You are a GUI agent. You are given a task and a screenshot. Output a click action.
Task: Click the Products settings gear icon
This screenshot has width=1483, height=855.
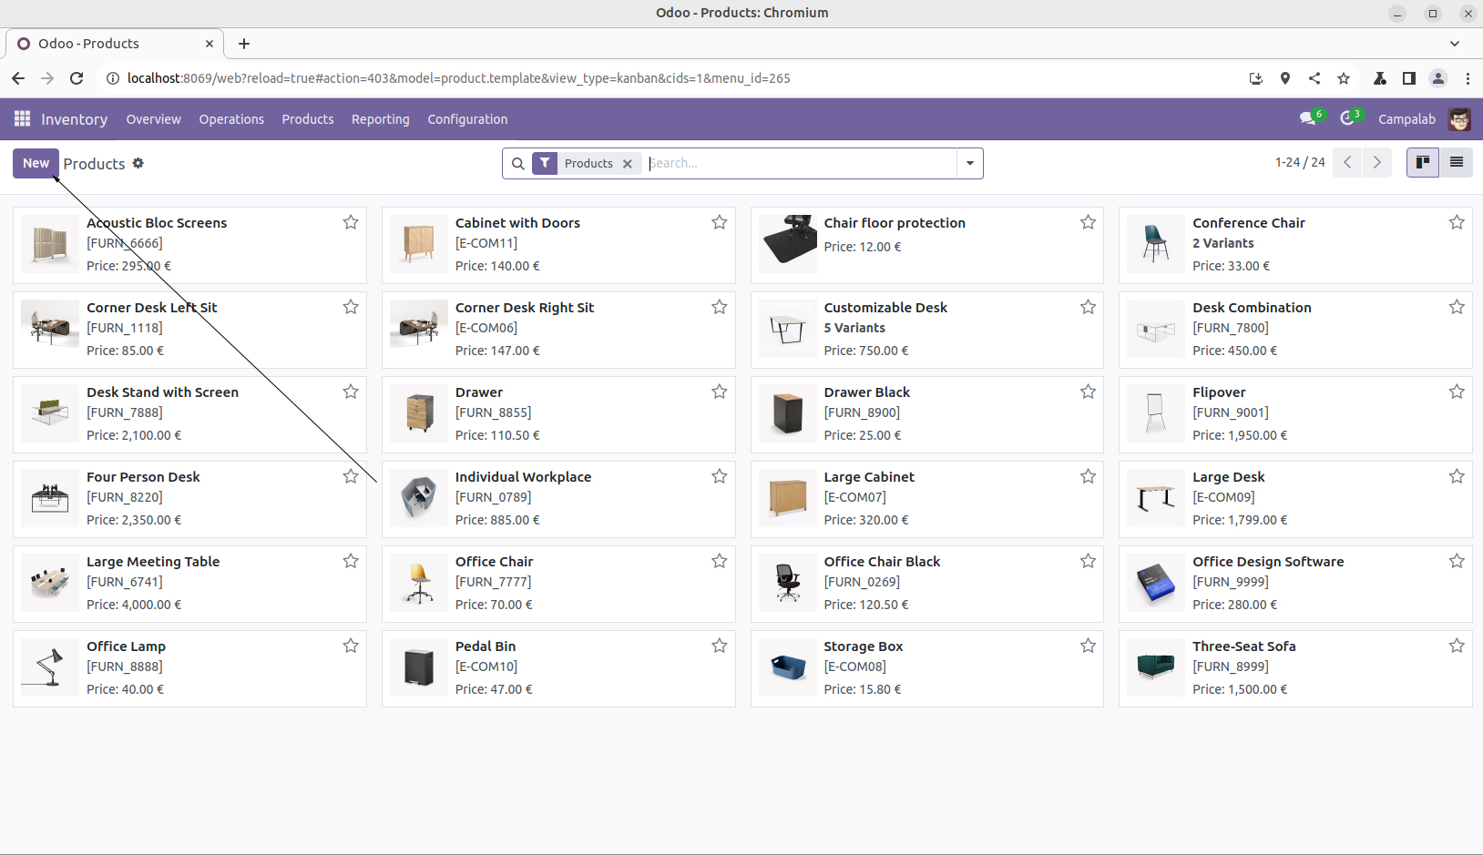(138, 163)
